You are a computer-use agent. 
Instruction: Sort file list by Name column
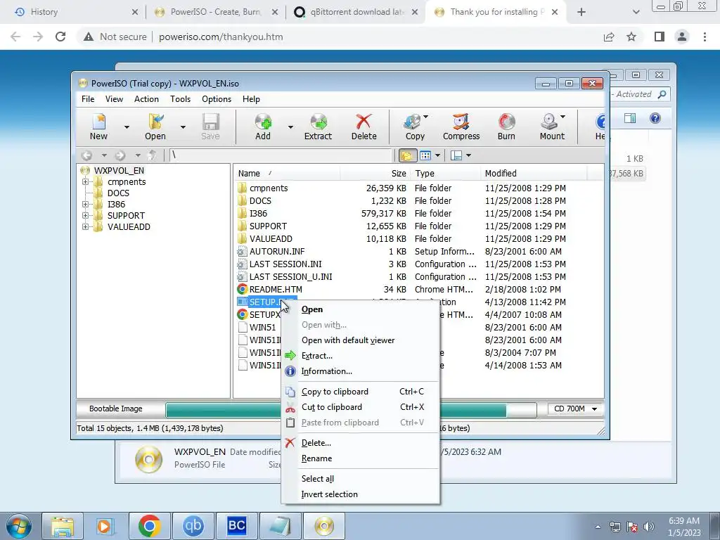pos(287,174)
